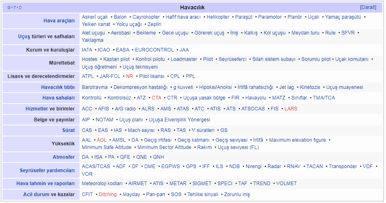Screen dimensions: 386x203
Task: Click the TMA/TCA link
Action: coord(324,98)
